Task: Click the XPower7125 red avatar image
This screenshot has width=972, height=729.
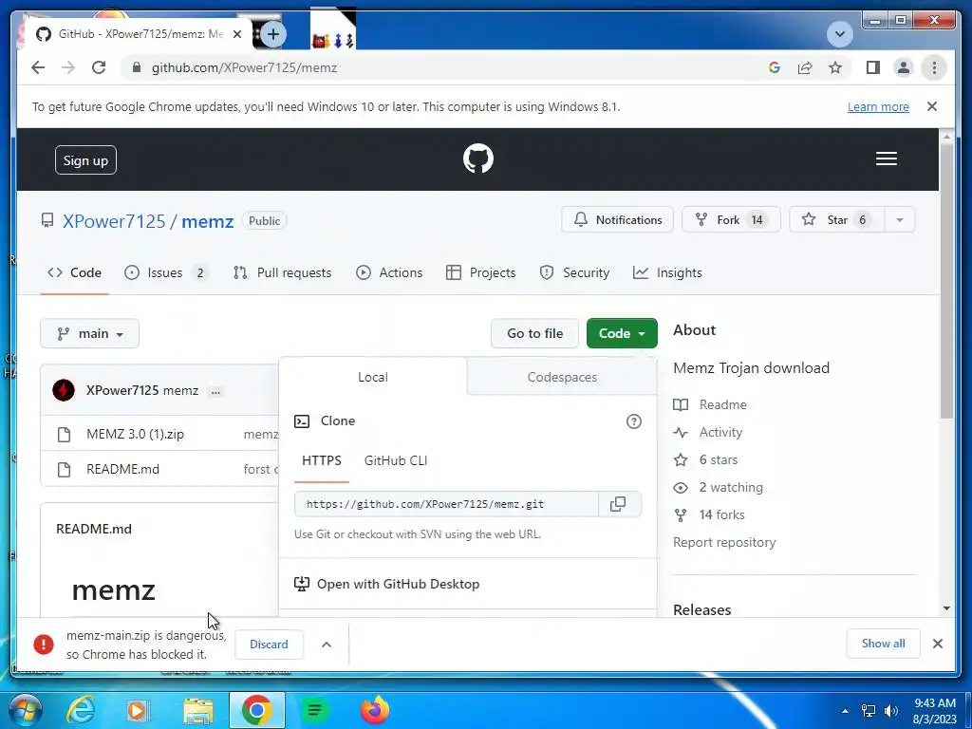Action: pyautogui.click(x=64, y=390)
